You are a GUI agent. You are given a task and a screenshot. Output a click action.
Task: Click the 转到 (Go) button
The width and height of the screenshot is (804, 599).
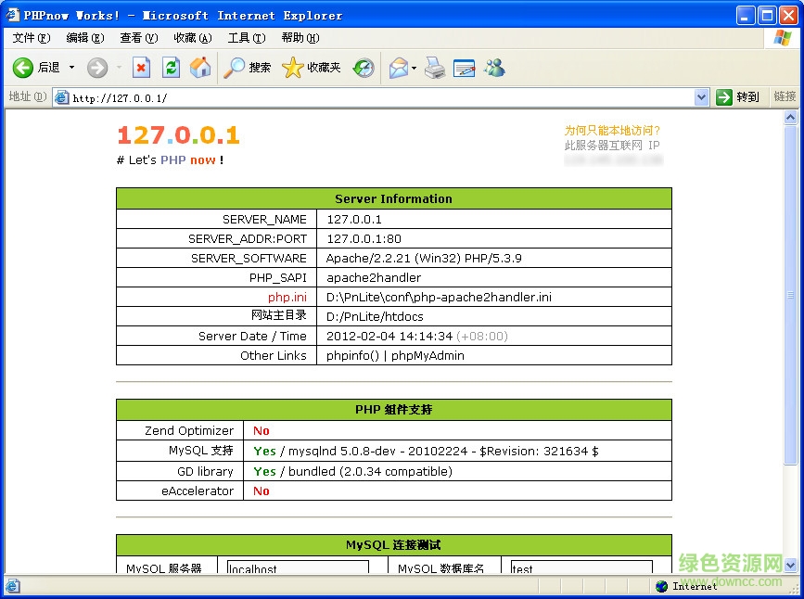tap(738, 96)
